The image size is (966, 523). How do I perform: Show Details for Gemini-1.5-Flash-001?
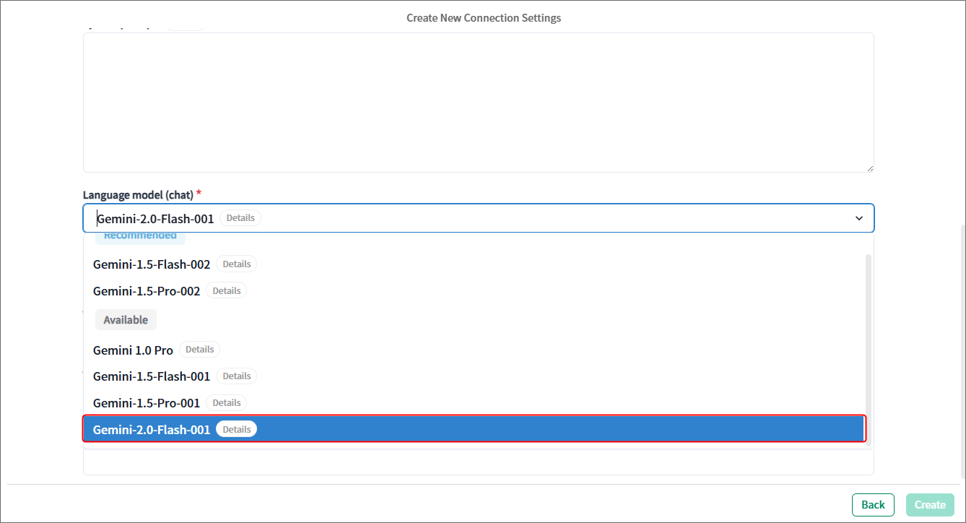point(236,376)
